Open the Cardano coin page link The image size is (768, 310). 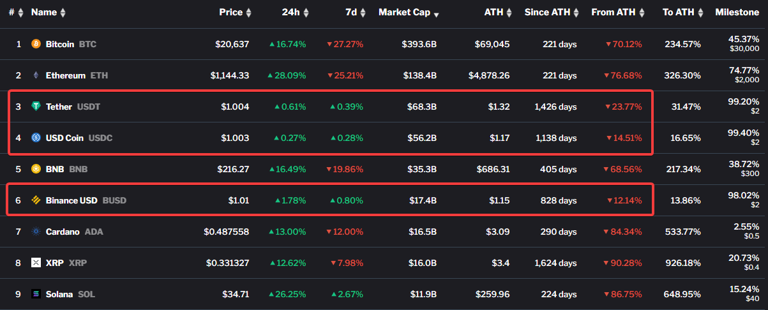74,232
